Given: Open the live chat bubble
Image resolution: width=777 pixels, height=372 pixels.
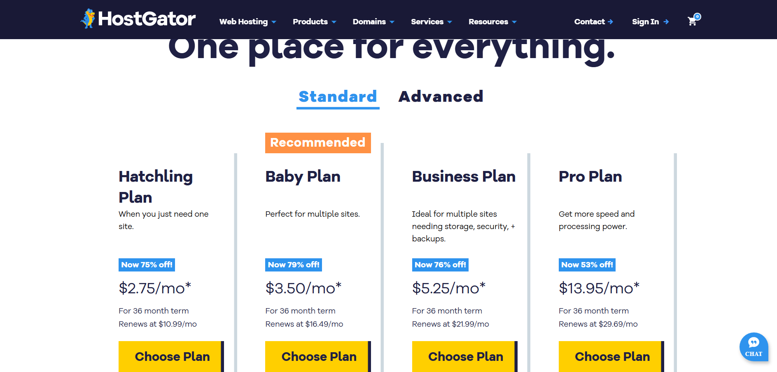Looking at the screenshot, I should click(754, 347).
